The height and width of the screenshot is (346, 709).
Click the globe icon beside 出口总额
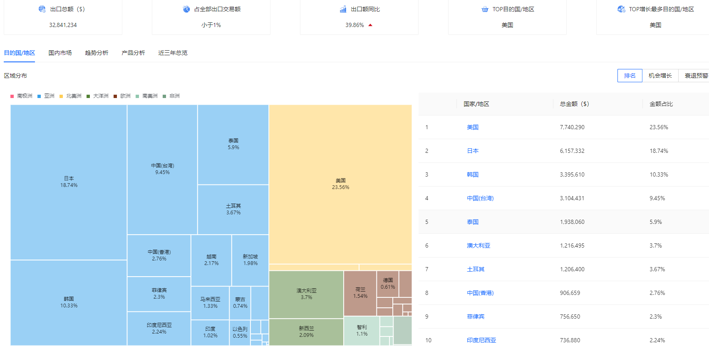(x=42, y=9)
